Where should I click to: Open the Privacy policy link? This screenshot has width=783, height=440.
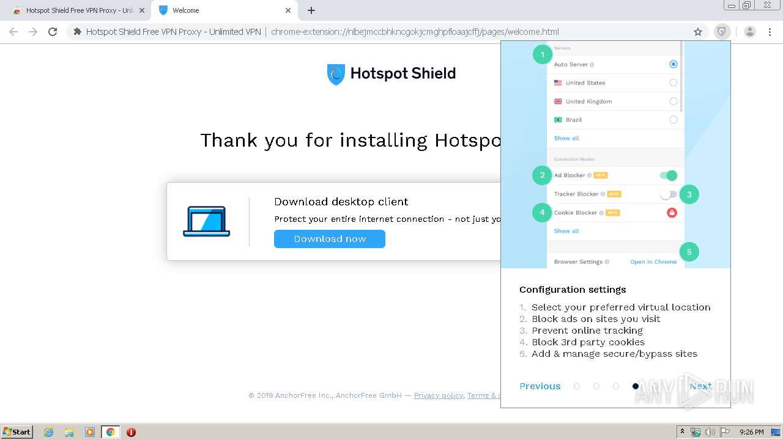coord(439,395)
